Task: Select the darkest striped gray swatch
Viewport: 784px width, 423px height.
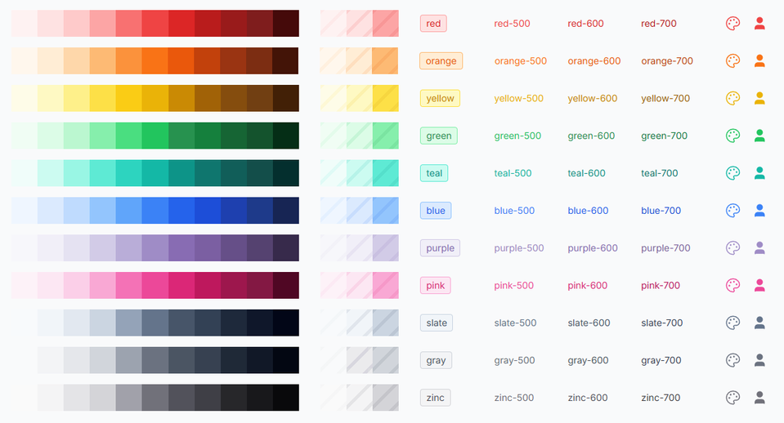Action: tap(385, 360)
